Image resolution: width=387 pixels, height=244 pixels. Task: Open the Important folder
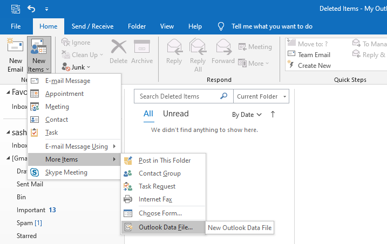(31, 210)
